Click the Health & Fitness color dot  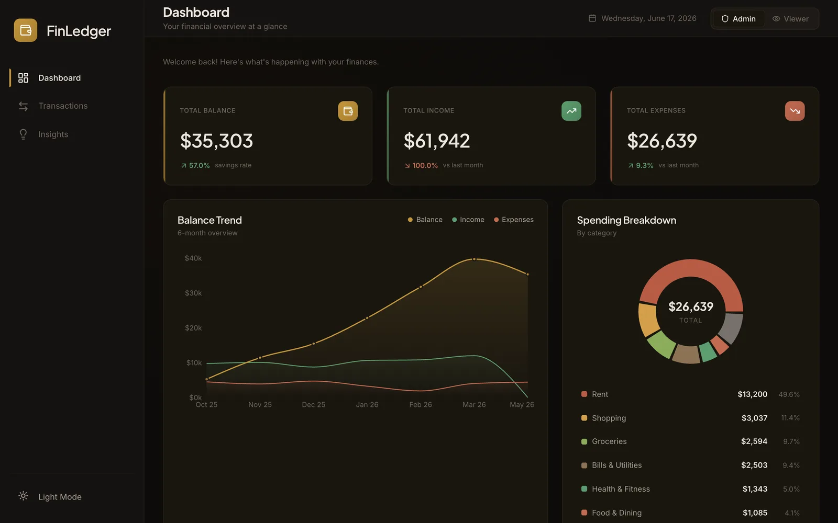pyautogui.click(x=584, y=489)
